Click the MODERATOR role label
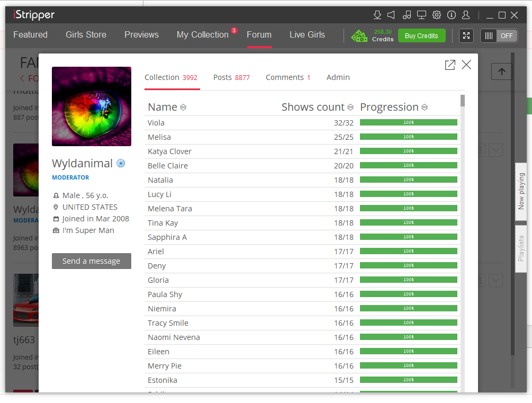 pos(70,177)
